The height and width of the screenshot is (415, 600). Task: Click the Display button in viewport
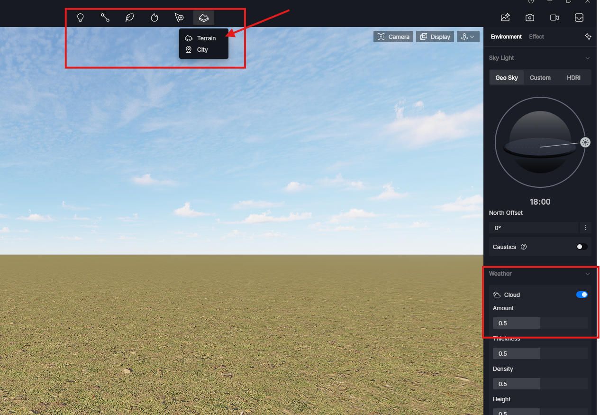tap(435, 37)
